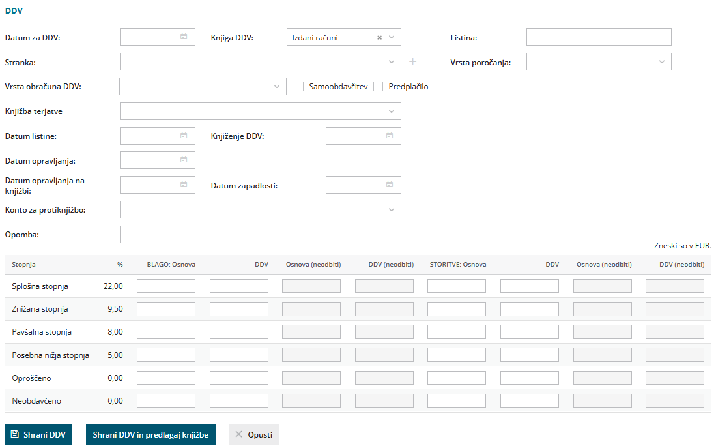Viewport: 716px width, 446px height.
Task: Click the 9,50 percent value
Action: pos(115,309)
